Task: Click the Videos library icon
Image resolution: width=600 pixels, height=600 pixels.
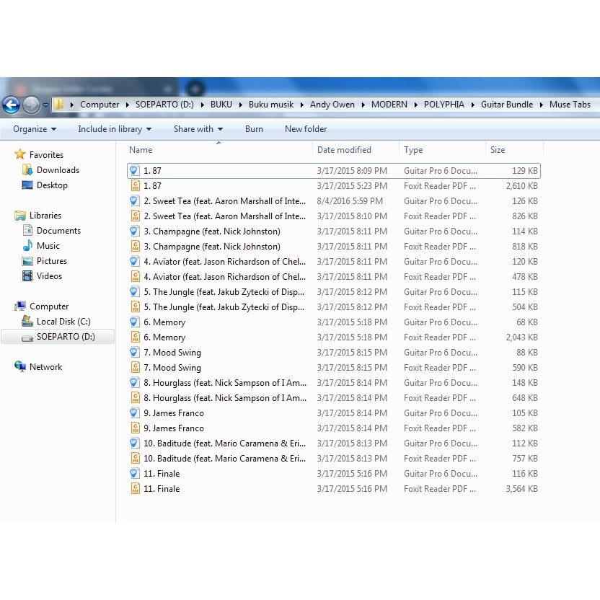Action: (x=27, y=276)
